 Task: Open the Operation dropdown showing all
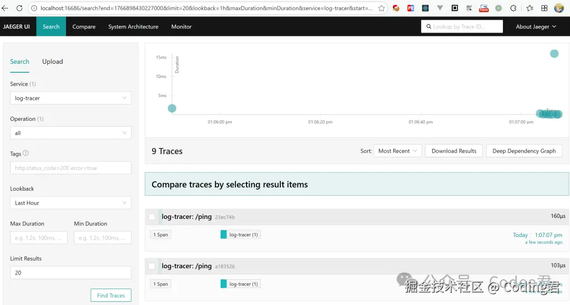71,132
